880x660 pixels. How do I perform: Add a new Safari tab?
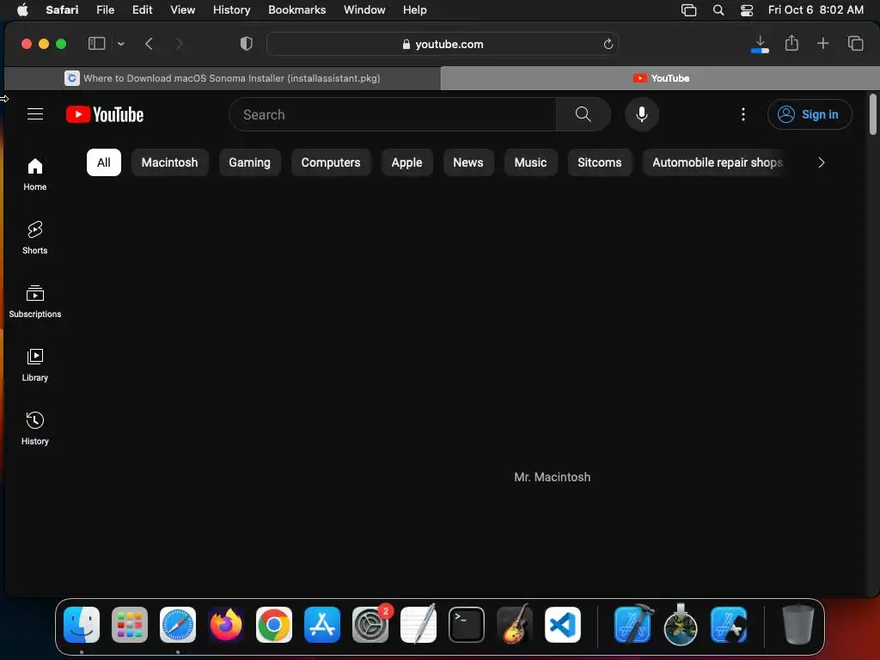(x=822, y=43)
